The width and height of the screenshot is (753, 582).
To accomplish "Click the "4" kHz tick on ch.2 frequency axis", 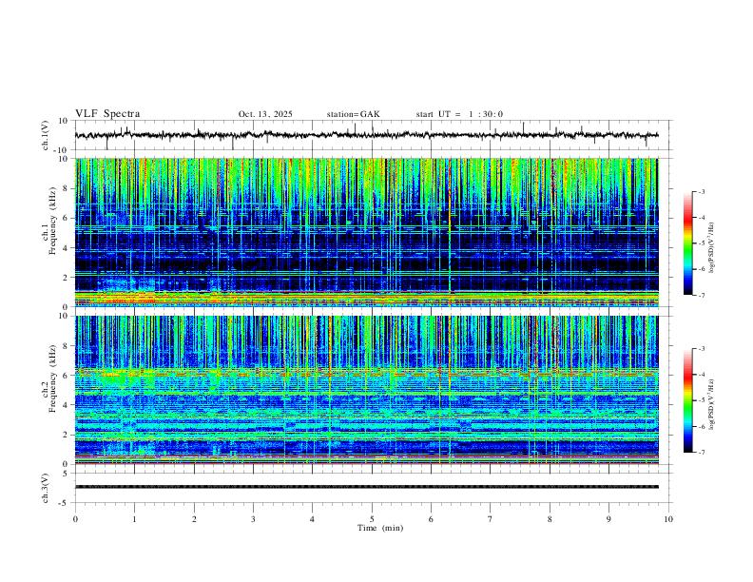I will tap(67, 405).
